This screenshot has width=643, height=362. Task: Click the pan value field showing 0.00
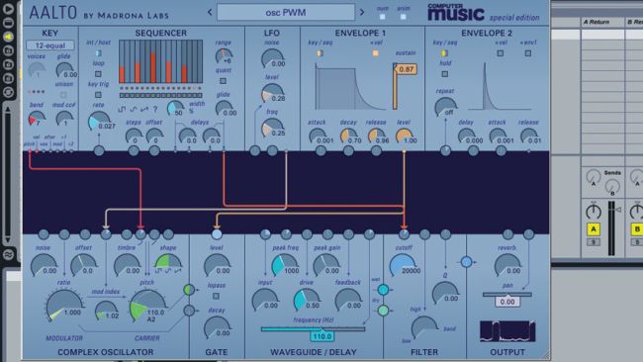click(x=507, y=302)
